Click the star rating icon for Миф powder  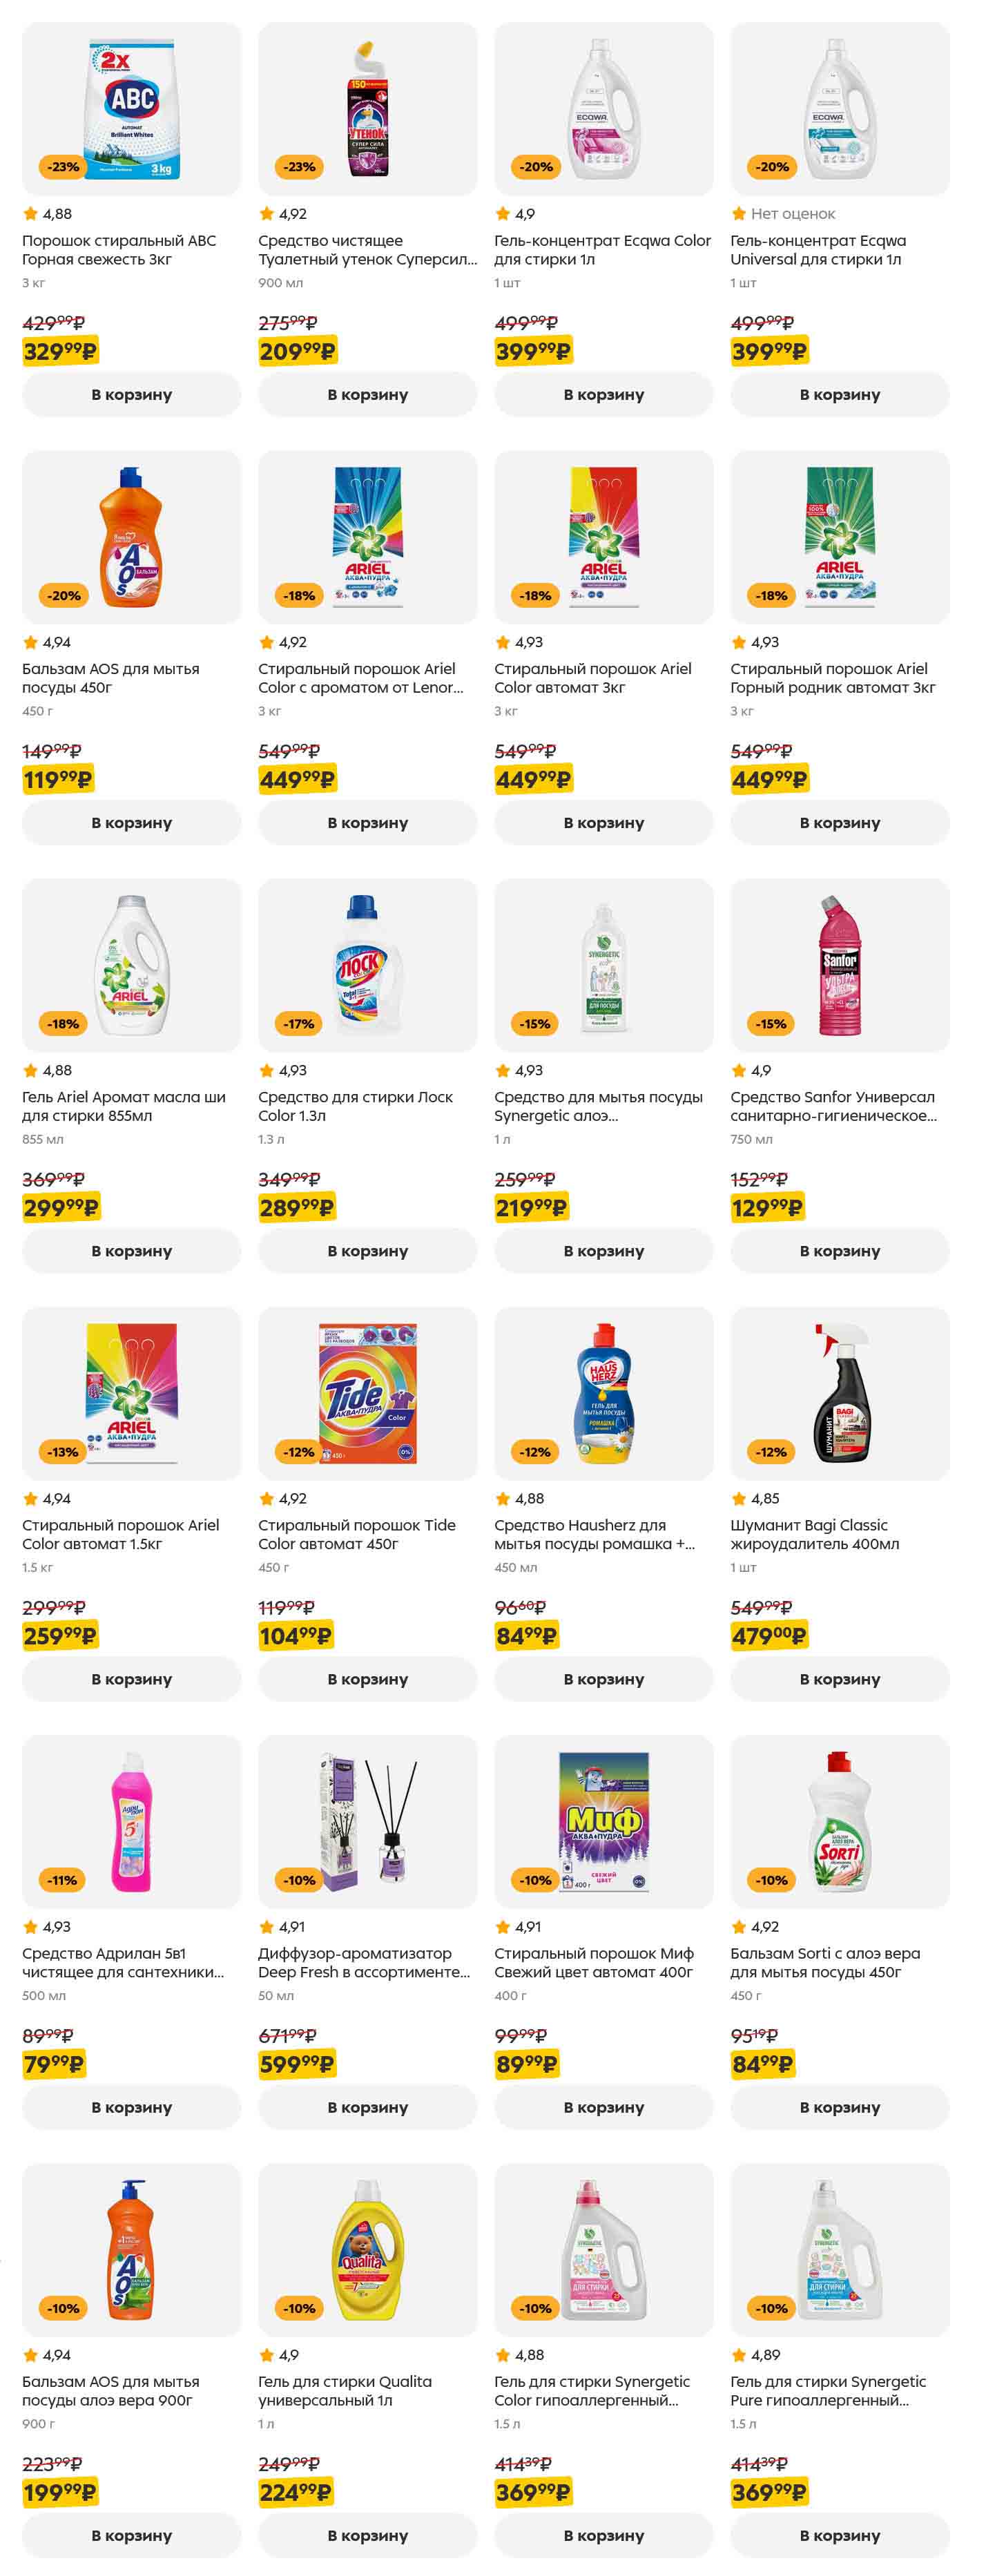[503, 1927]
